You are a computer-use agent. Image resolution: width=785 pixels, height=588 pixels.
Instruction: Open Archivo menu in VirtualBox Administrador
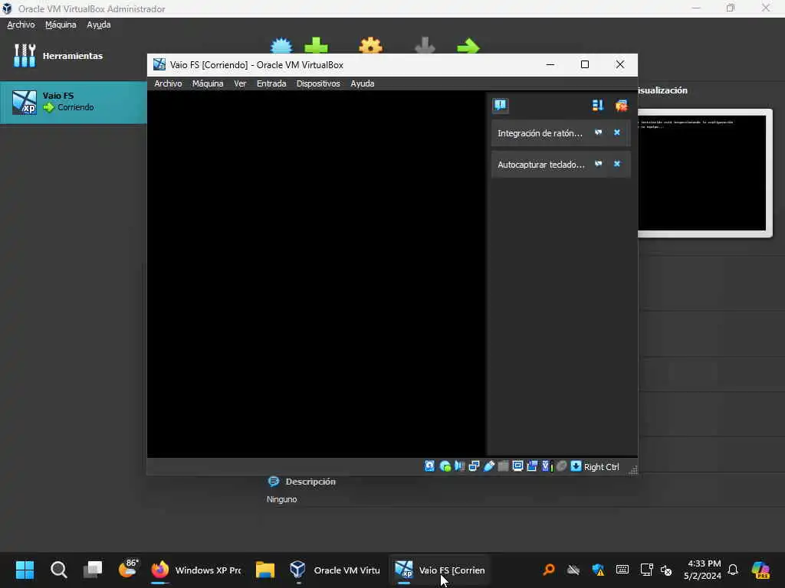[x=21, y=24]
